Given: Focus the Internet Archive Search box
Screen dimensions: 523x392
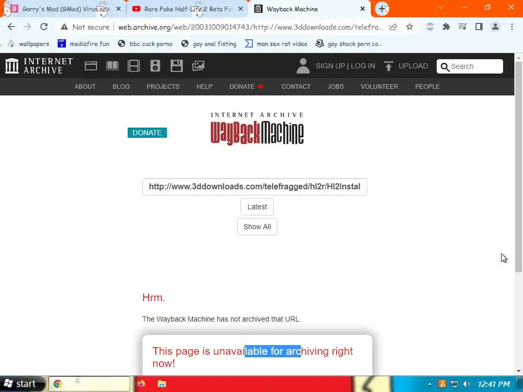Looking at the screenshot, I should click(470, 66).
